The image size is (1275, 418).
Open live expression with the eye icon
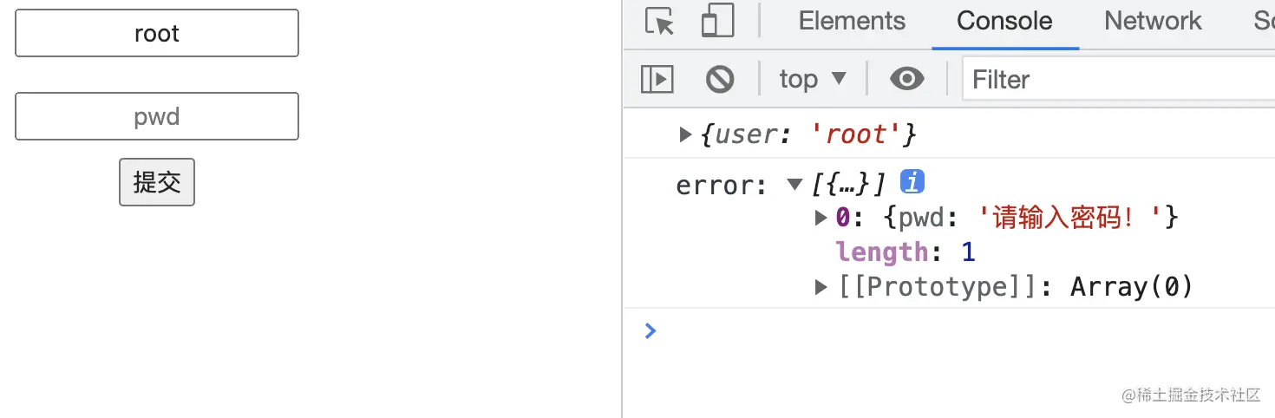907,80
